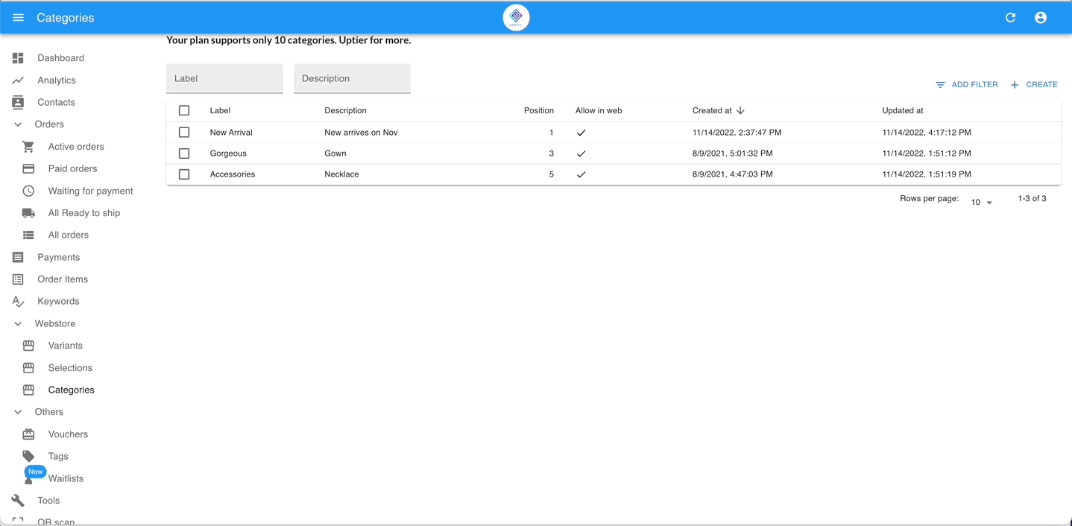The height and width of the screenshot is (526, 1072).
Task: Open the Keywords sidebar icon
Action: coord(17,301)
